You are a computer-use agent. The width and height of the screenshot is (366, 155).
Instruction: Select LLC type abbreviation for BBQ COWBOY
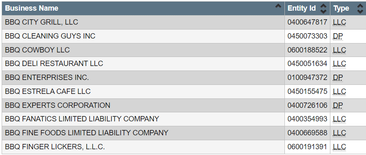(x=340, y=50)
